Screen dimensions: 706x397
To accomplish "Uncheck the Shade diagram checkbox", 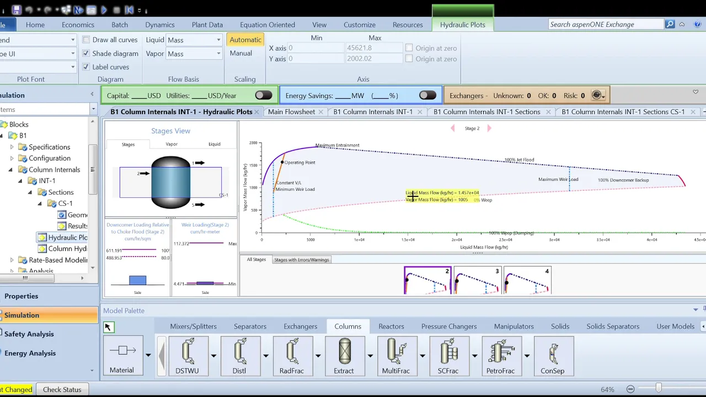I will click(86, 53).
